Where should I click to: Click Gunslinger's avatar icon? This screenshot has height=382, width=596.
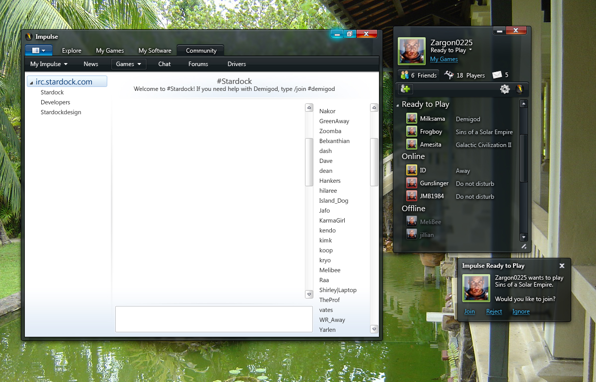click(x=411, y=183)
